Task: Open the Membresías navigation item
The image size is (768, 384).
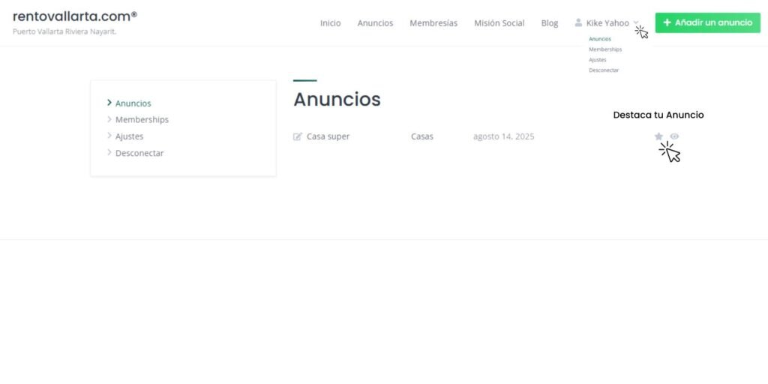Action: coord(433,23)
